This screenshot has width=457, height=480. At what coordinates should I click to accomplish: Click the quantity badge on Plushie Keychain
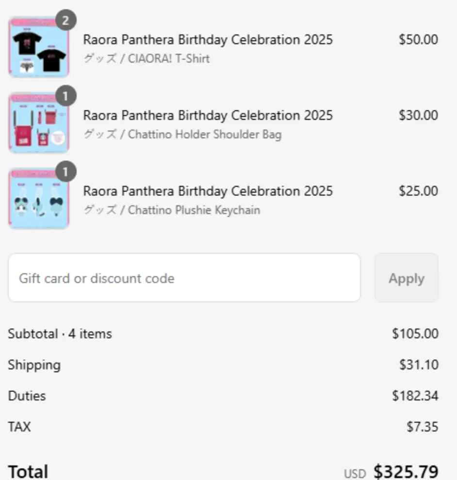tap(66, 172)
